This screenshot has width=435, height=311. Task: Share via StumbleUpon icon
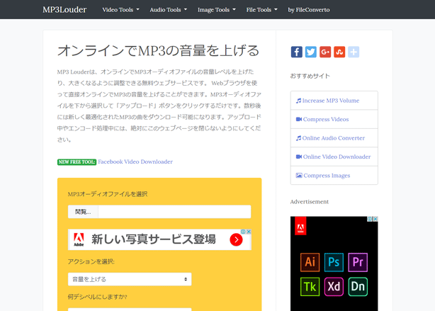339,52
